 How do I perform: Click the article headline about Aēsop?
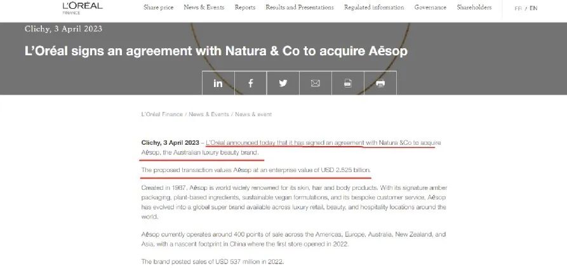click(216, 50)
